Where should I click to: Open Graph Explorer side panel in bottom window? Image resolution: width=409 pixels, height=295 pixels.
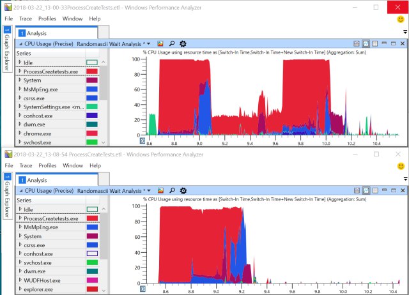[x=8, y=195]
